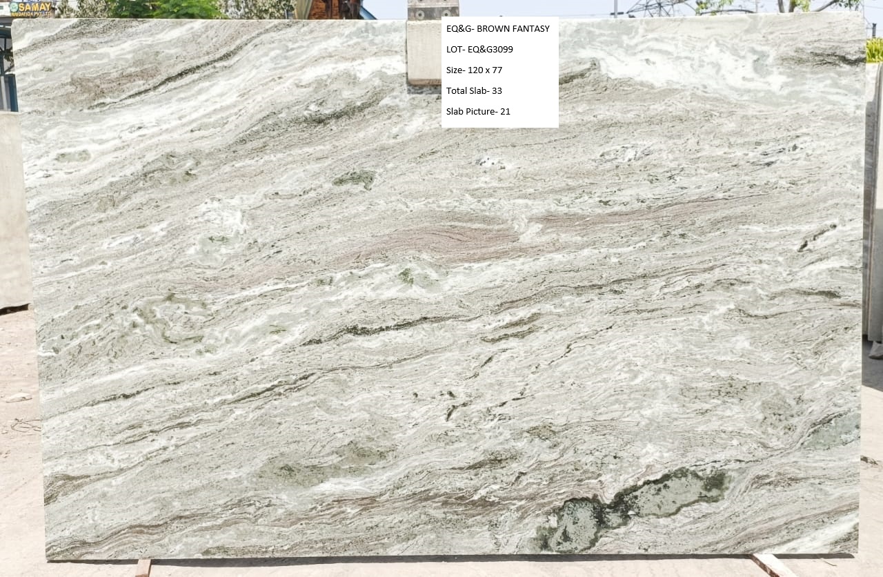The height and width of the screenshot is (577, 883).
Task: Click the sandy ground at bottom left
Action: click(21, 483)
